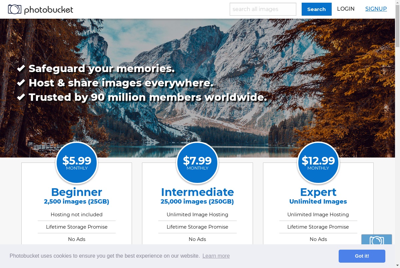Click the checkmark beside Trusted by 90 million
Image resolution: width=400 pixels, height=268 pixels.
click(21, 97)
